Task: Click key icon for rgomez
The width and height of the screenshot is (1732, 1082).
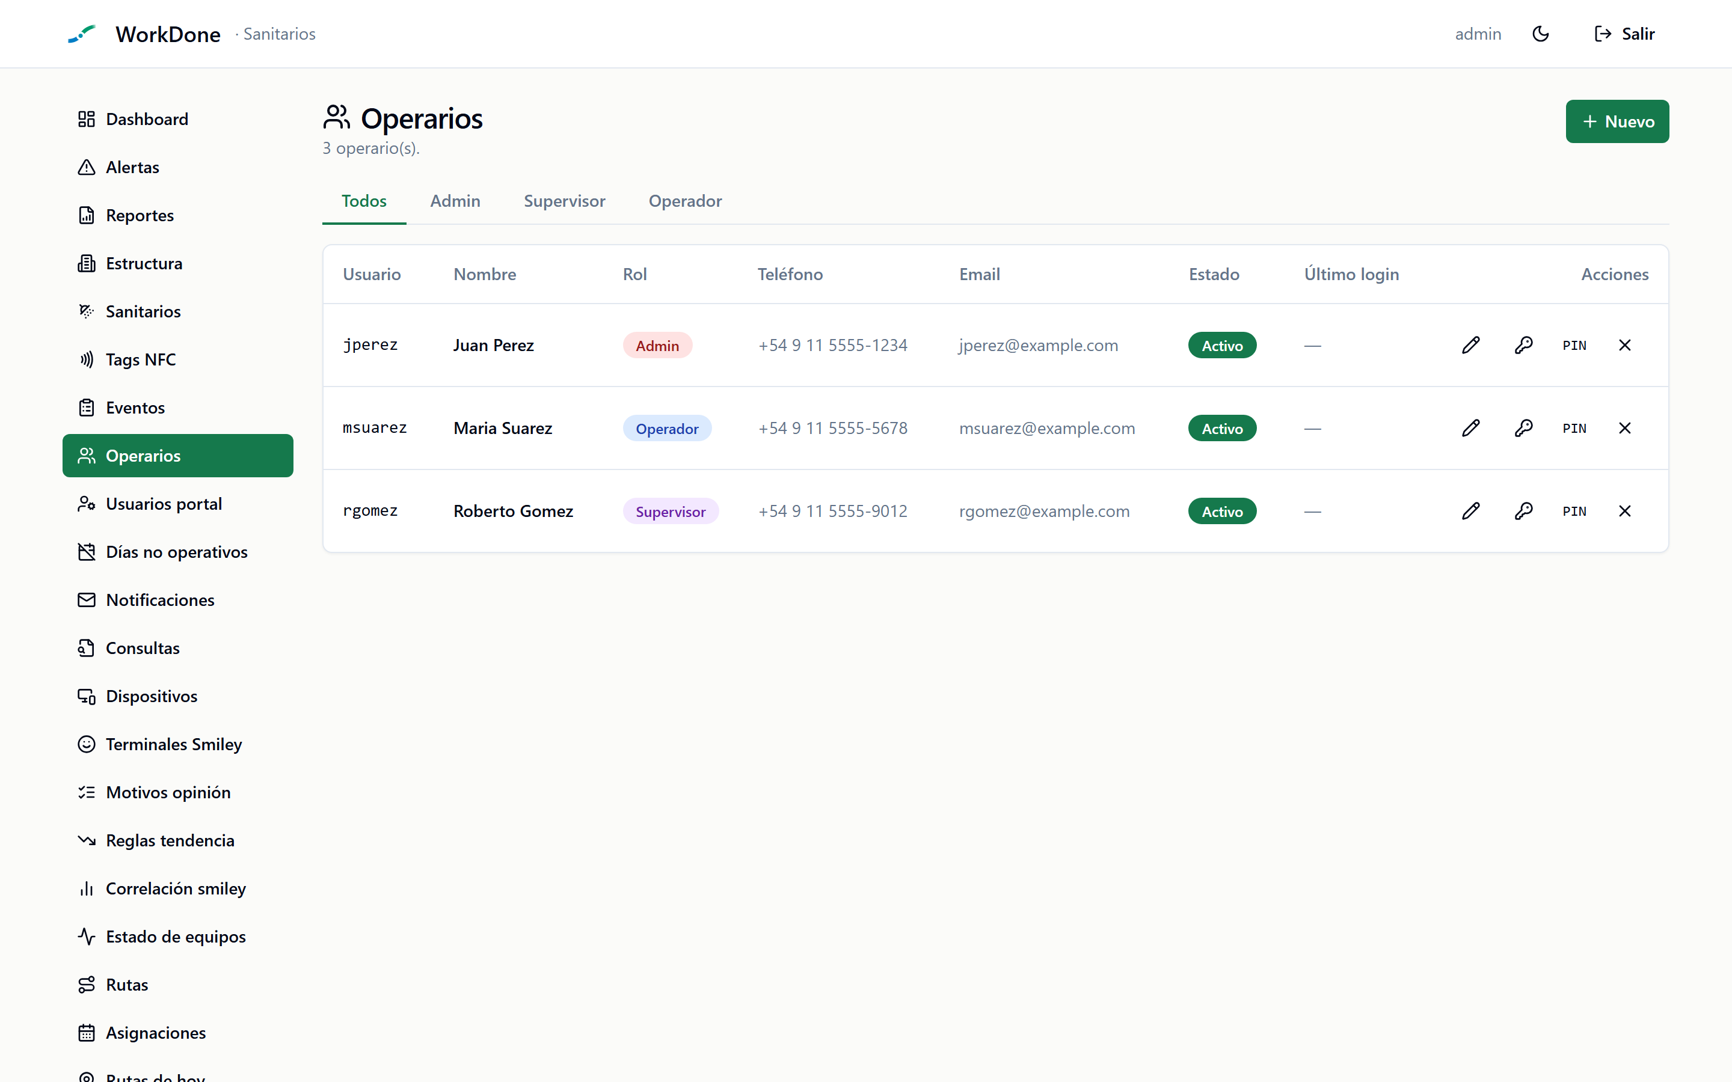Action: pos(1523,511)
